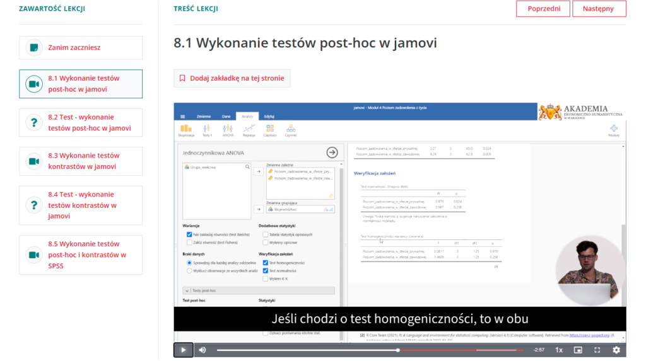
Task: Click the Eksploracja analysis icon
Action: pos(186,130)
